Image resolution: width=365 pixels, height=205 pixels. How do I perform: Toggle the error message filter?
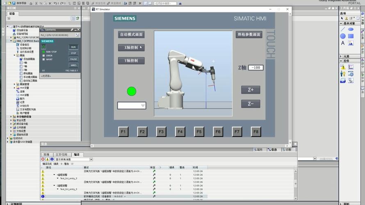[x=43, y=159]
